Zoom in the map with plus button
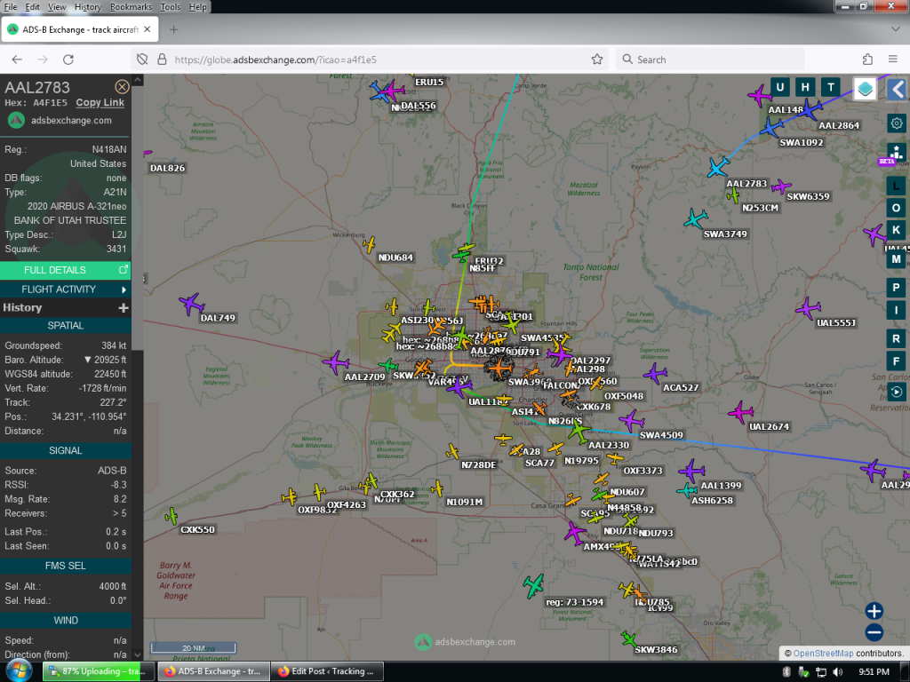Viewport: 910px width, 682px height. 874,611
